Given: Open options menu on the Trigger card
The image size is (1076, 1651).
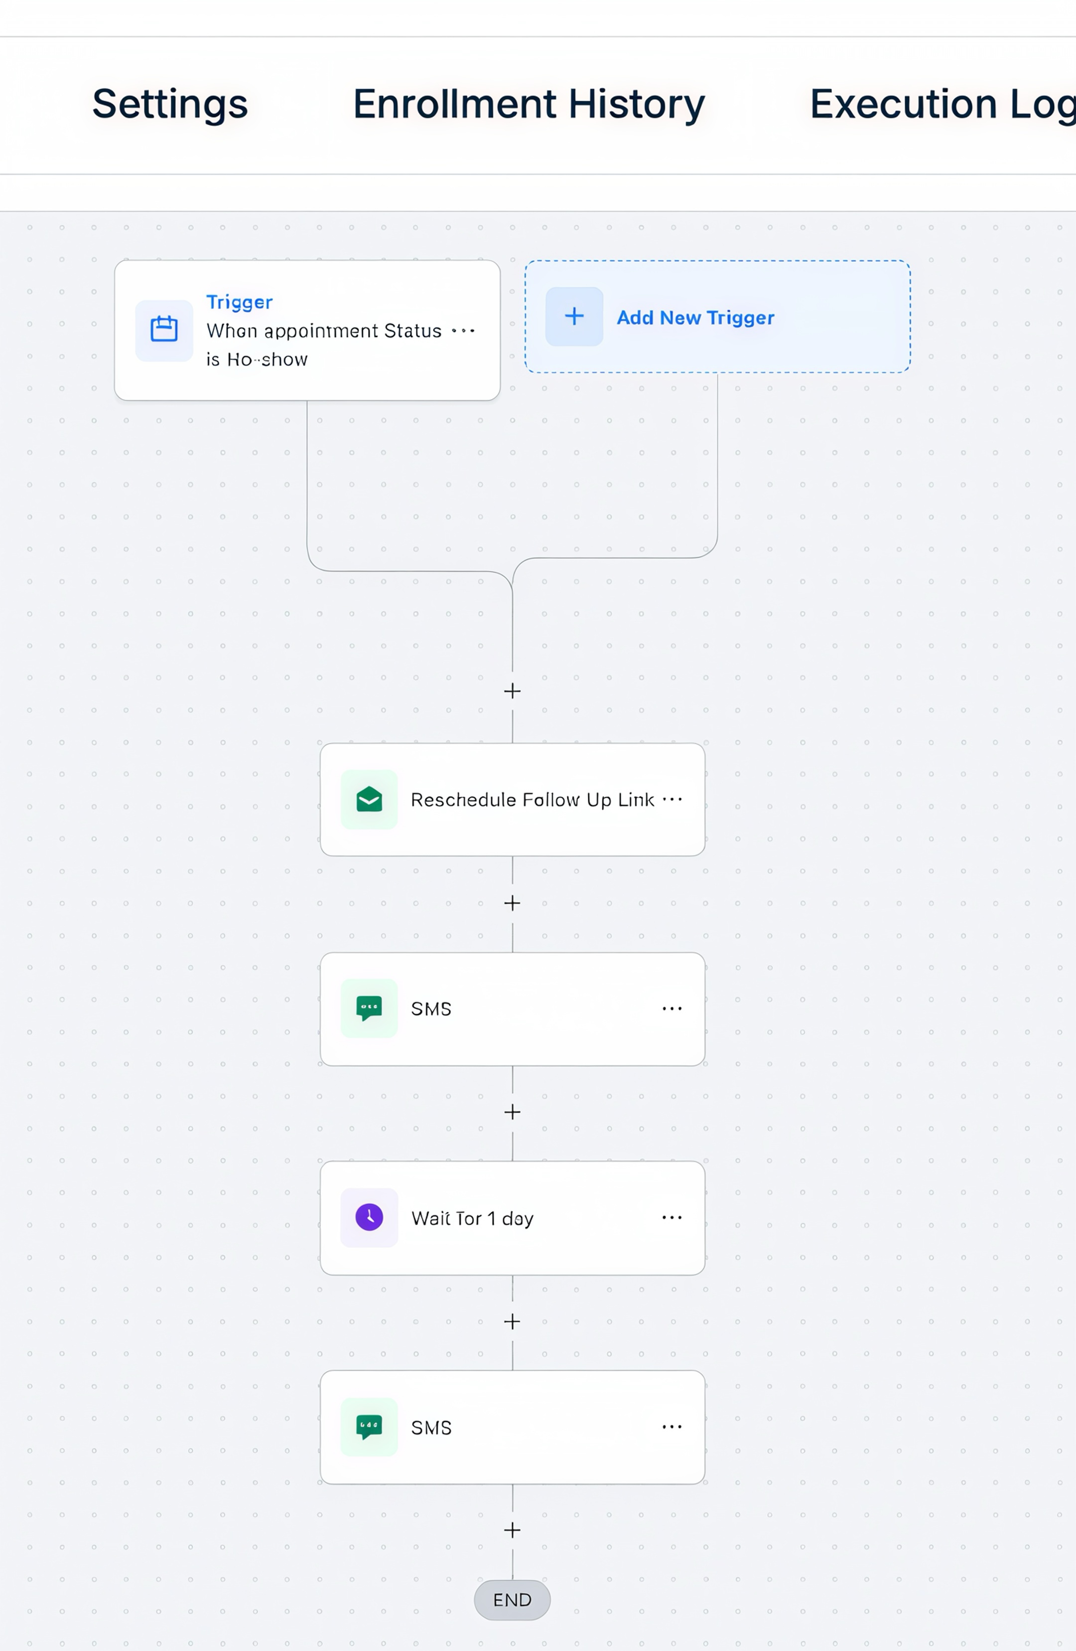Looking at the screenshot, I should [463, 331].
